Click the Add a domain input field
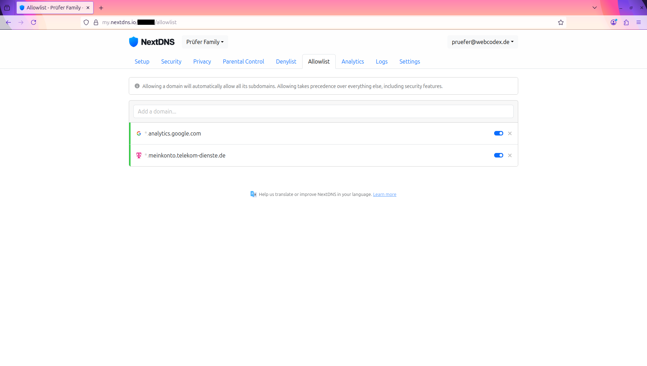Viewport: 647px width, 366px height. pyautogui.click(x=323, y=111)
